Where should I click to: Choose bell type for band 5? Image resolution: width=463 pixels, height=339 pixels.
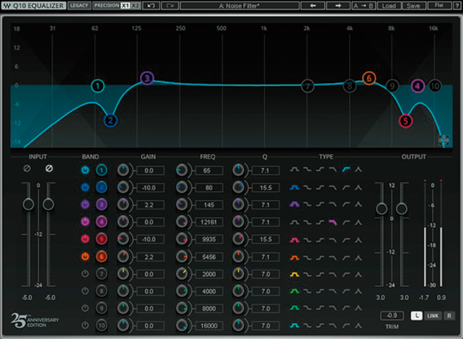(x=294, y=239)
